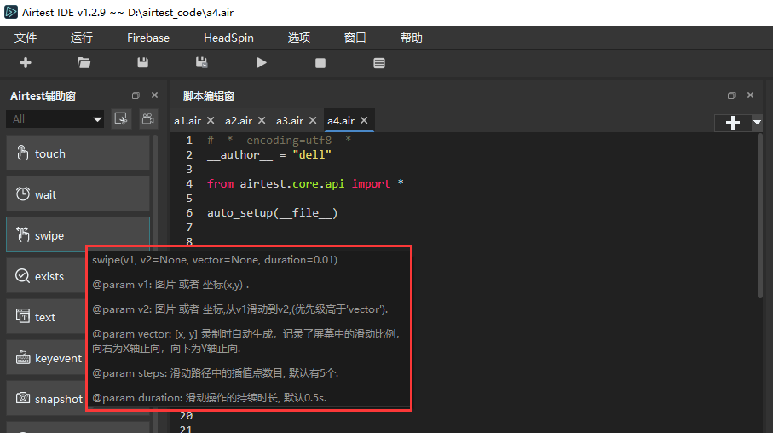Expand the All filter dropdown
This screenshot has width=773, height=433.
point(55,118)
